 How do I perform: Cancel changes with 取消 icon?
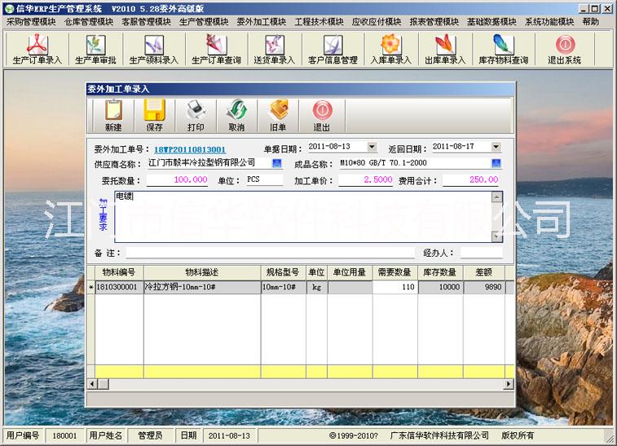click(x=236, y=115)
